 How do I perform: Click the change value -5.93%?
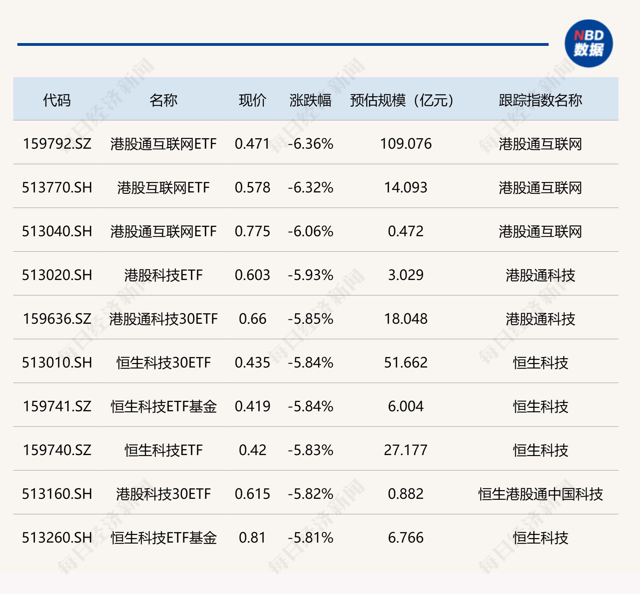310,275
